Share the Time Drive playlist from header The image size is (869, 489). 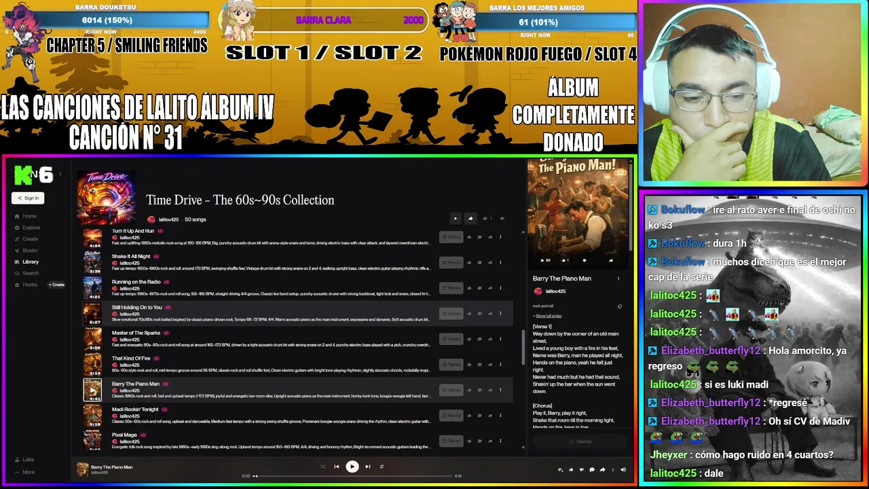tap(470, 219)
